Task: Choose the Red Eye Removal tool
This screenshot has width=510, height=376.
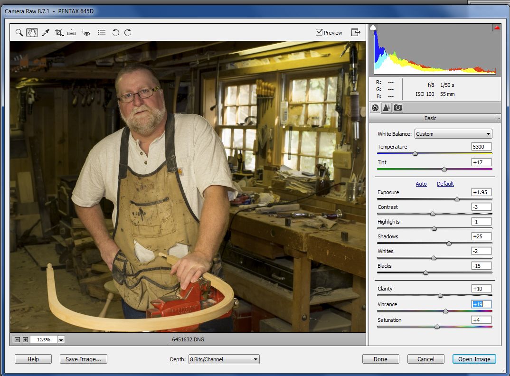Action: (x=85, y=32)
